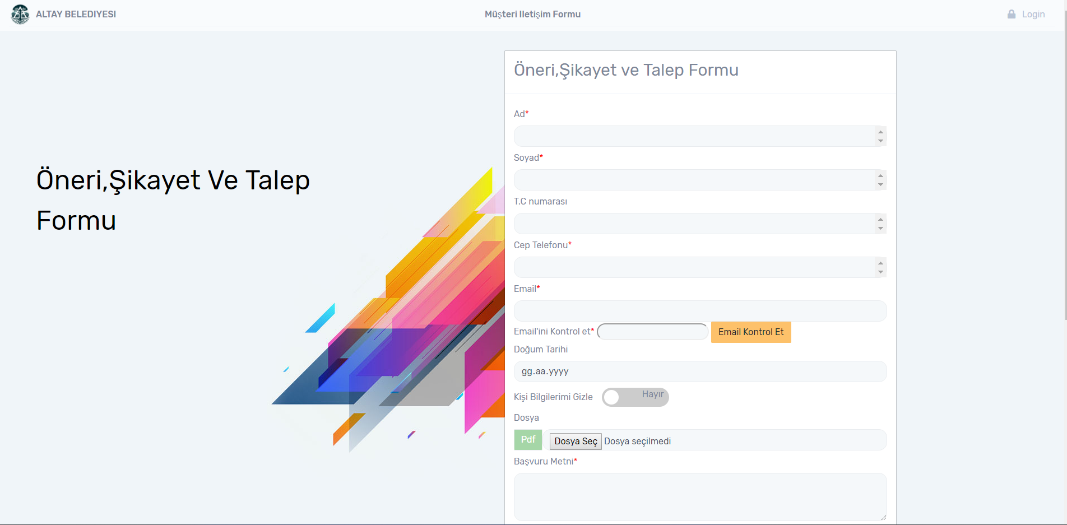Click the lock icon beside Login

coord(1011,14)
